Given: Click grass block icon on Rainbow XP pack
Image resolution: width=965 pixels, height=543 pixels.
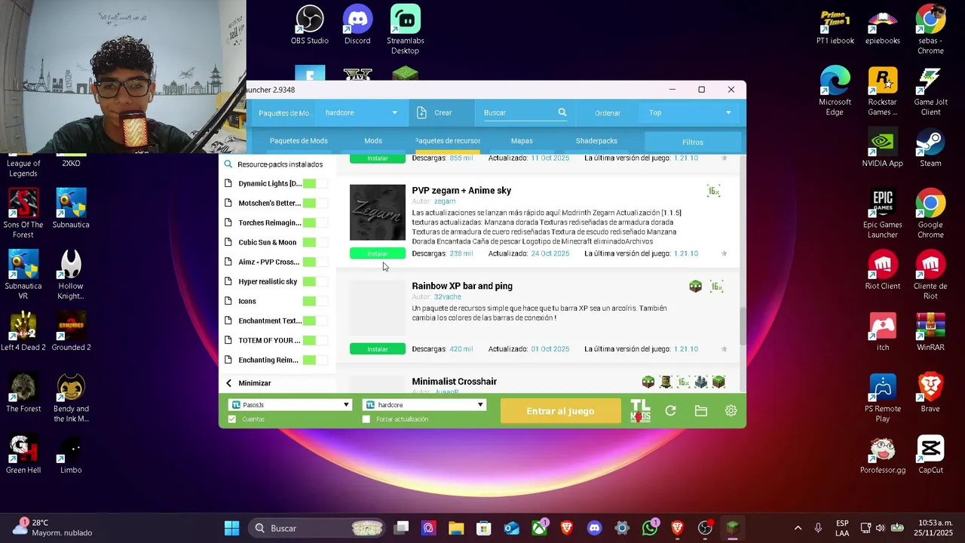Looking at the screenshot, I should [695, 287].
